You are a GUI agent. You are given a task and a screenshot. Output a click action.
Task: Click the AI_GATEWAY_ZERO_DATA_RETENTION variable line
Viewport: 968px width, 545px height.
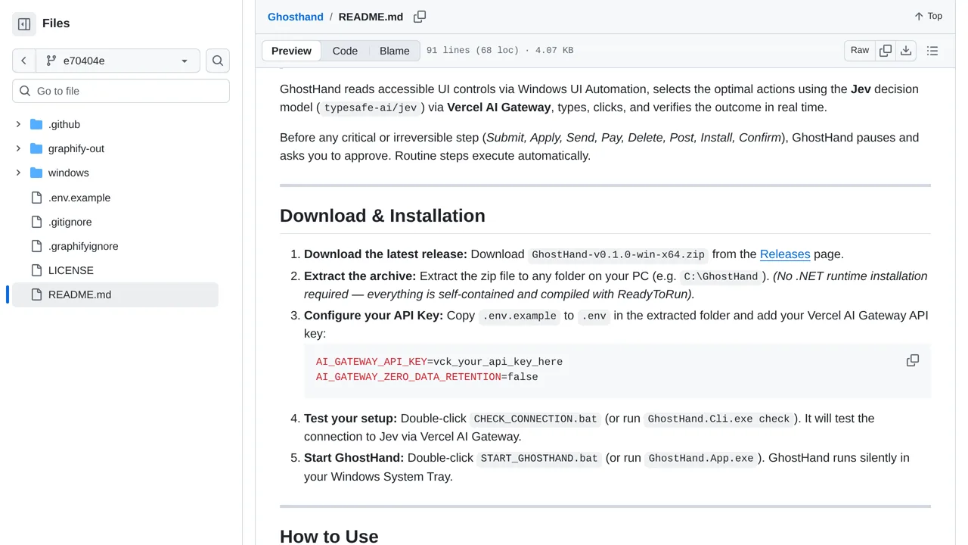tap(427, 377)
